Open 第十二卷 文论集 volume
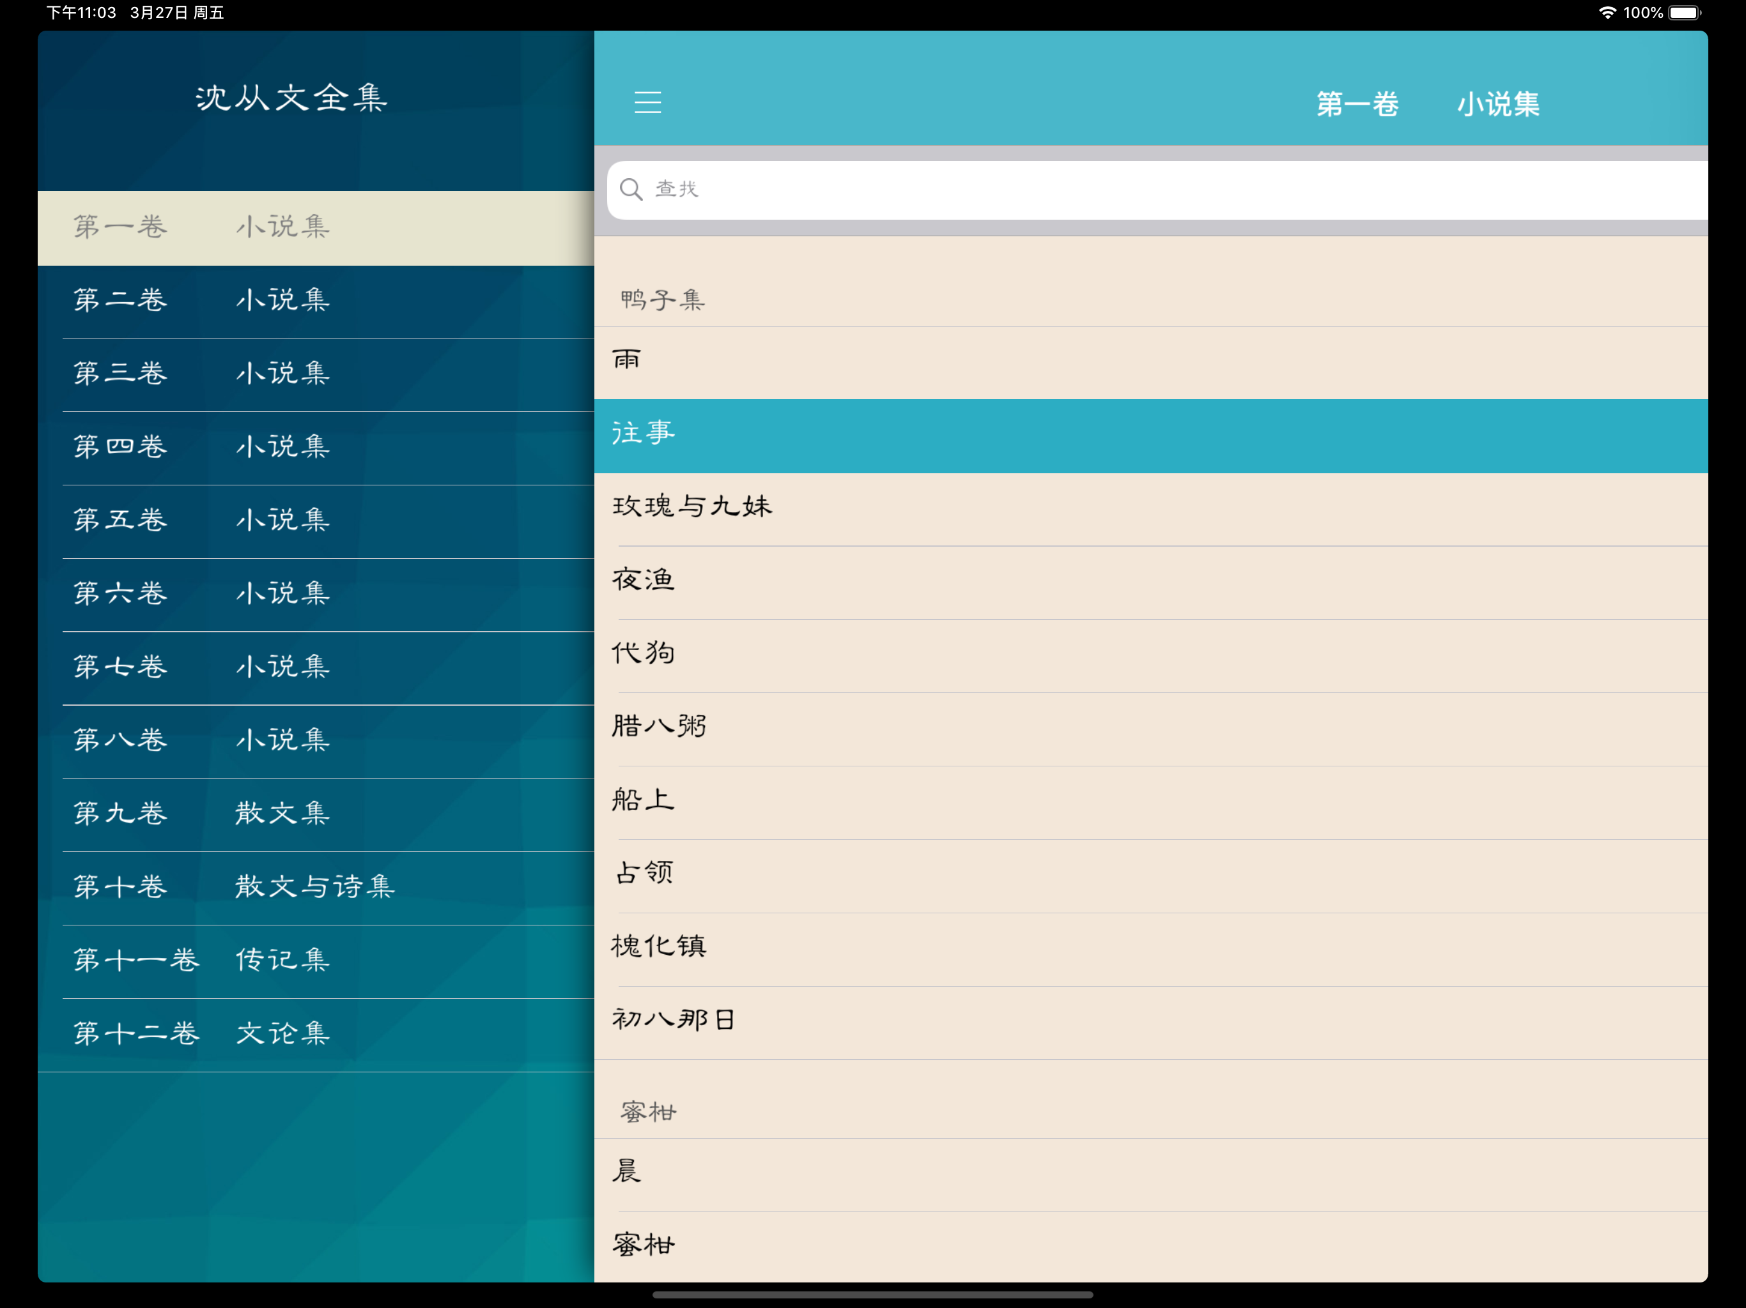Image resolution: width=1746 pixels, height=1308 pixels. 316,1035
